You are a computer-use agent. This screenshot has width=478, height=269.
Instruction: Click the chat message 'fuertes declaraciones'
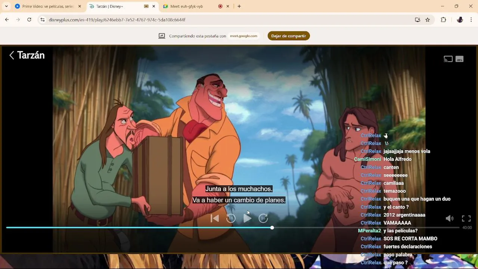point(407,247)
